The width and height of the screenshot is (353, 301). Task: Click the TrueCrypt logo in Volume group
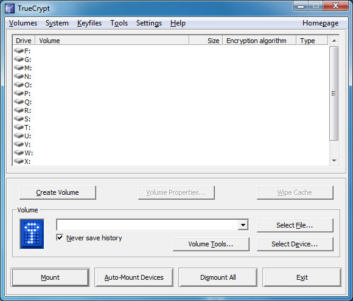[x=32, y=234]
